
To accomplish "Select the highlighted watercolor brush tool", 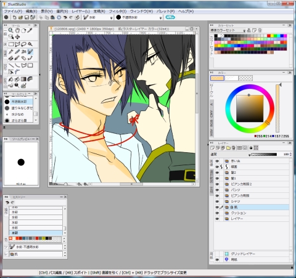I will click(x=30, y=52).
